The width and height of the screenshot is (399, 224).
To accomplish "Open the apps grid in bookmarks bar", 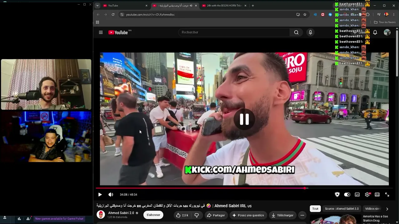I will click(98, 22).
